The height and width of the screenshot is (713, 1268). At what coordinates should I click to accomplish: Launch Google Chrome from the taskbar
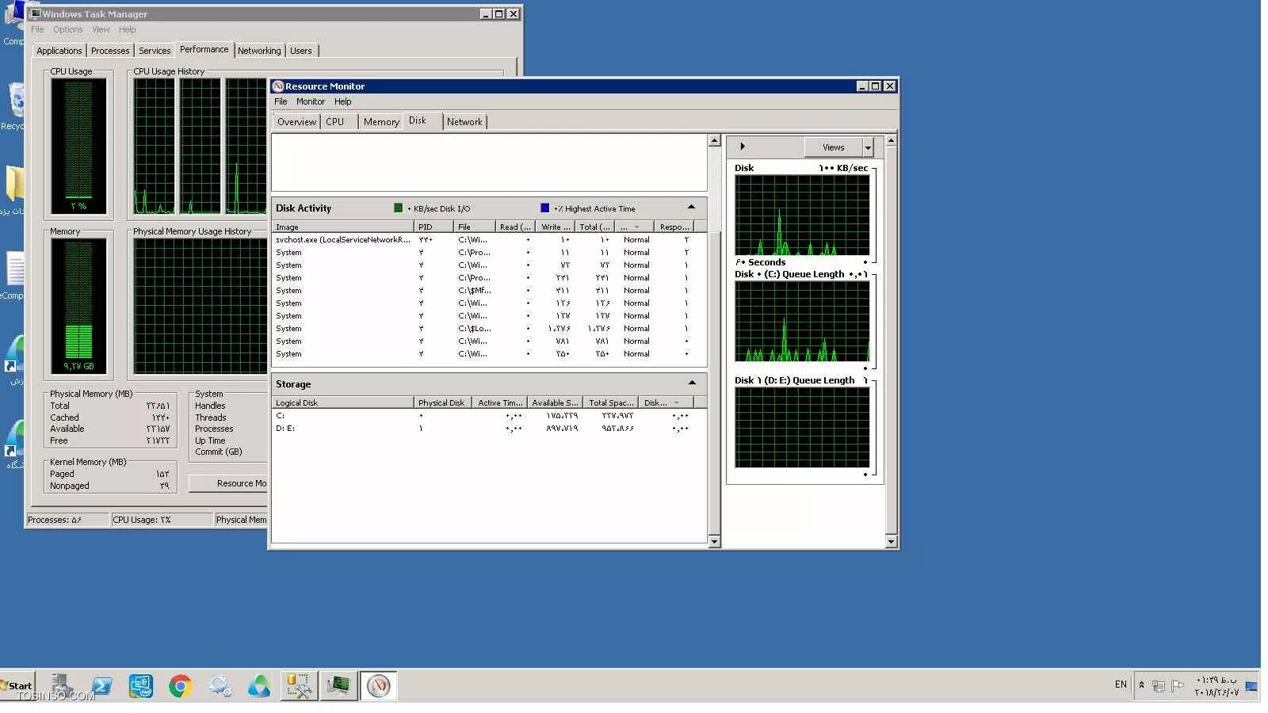[x=181, y=686]
